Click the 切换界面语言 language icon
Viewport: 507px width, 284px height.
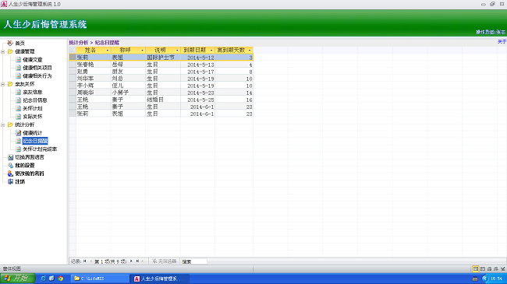pos(10,157)
